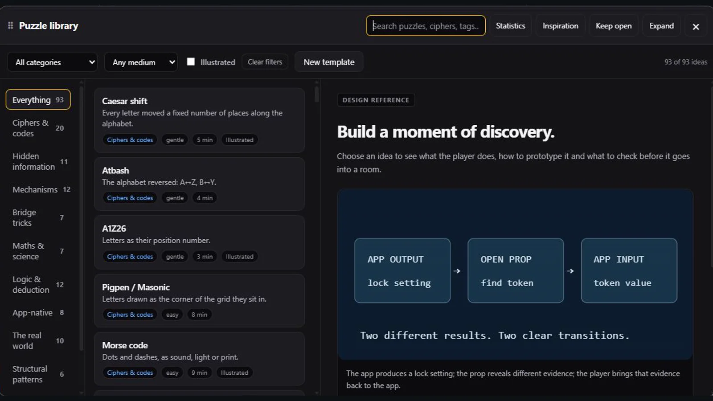Click the APP OUTPUT lock setting box

pyautogui.click(x=402, y=270)
